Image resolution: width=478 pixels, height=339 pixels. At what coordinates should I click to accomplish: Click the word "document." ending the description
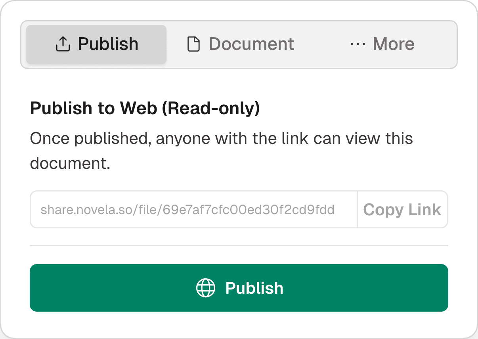click(x=70, y=163)
